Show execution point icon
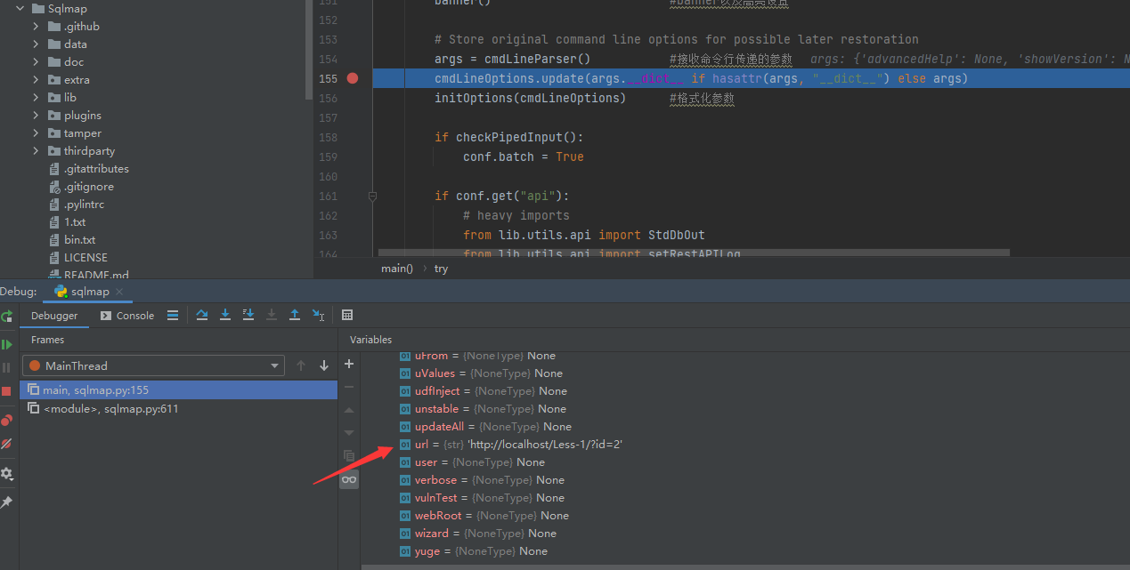 (173, 315)
